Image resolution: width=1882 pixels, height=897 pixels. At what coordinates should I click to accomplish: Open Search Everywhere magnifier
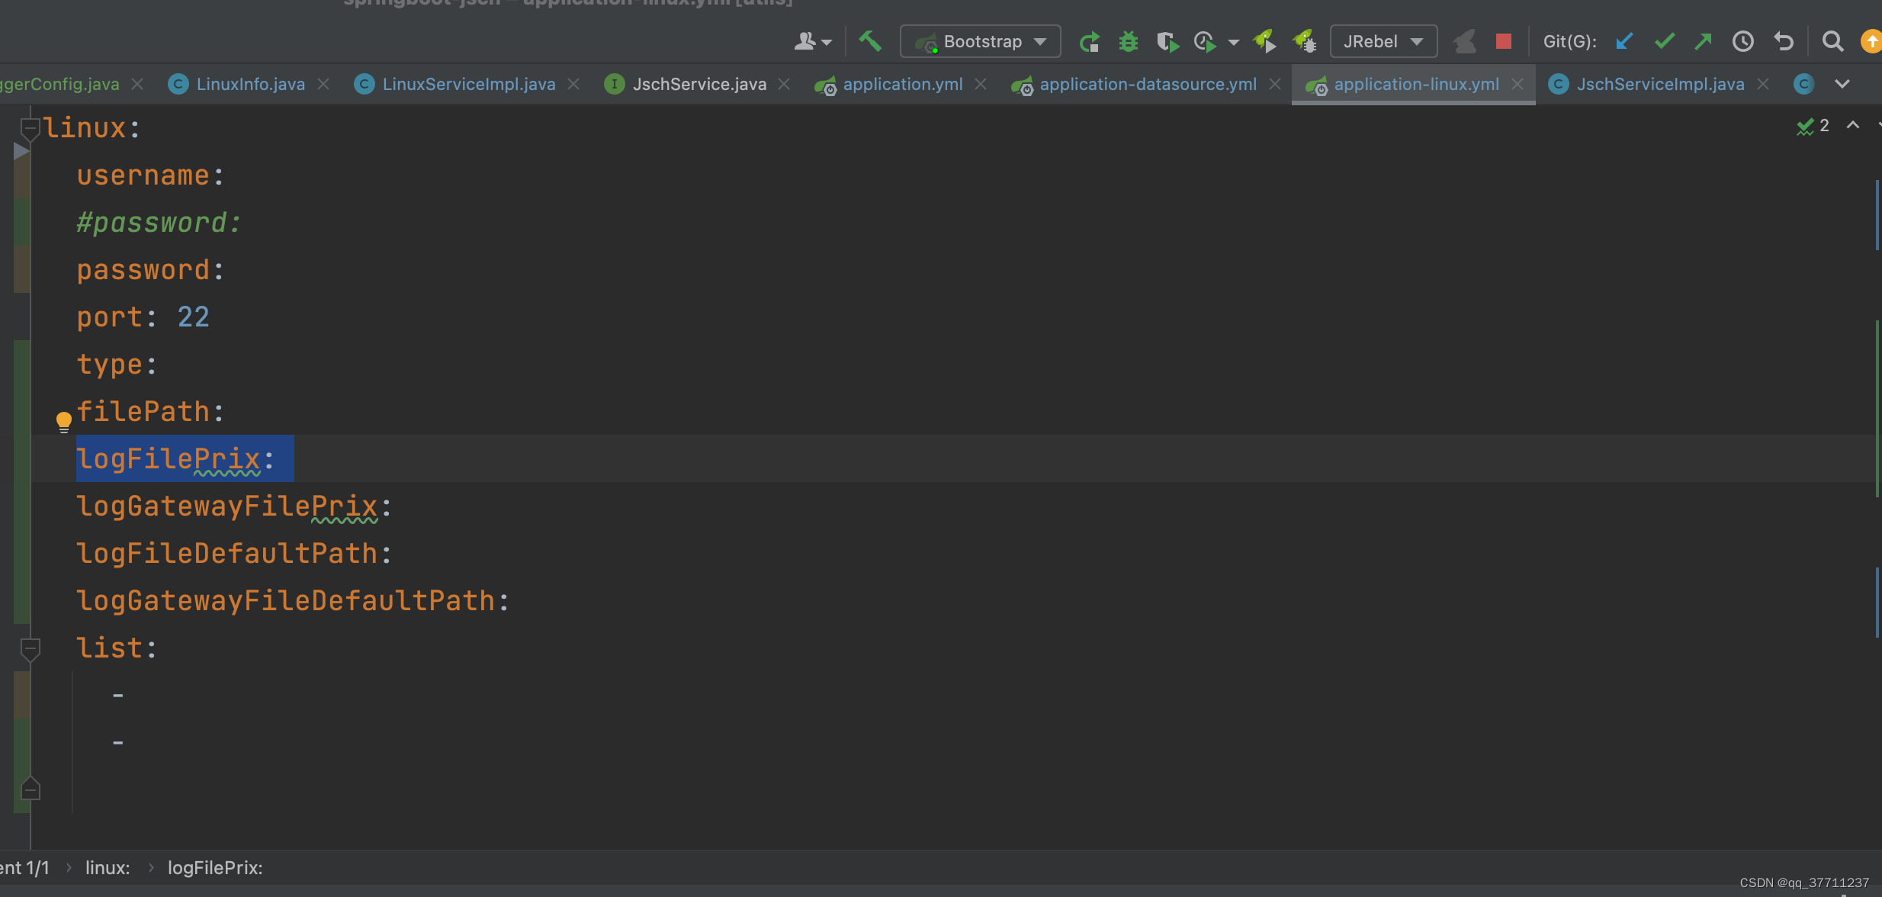point(1832,41)
